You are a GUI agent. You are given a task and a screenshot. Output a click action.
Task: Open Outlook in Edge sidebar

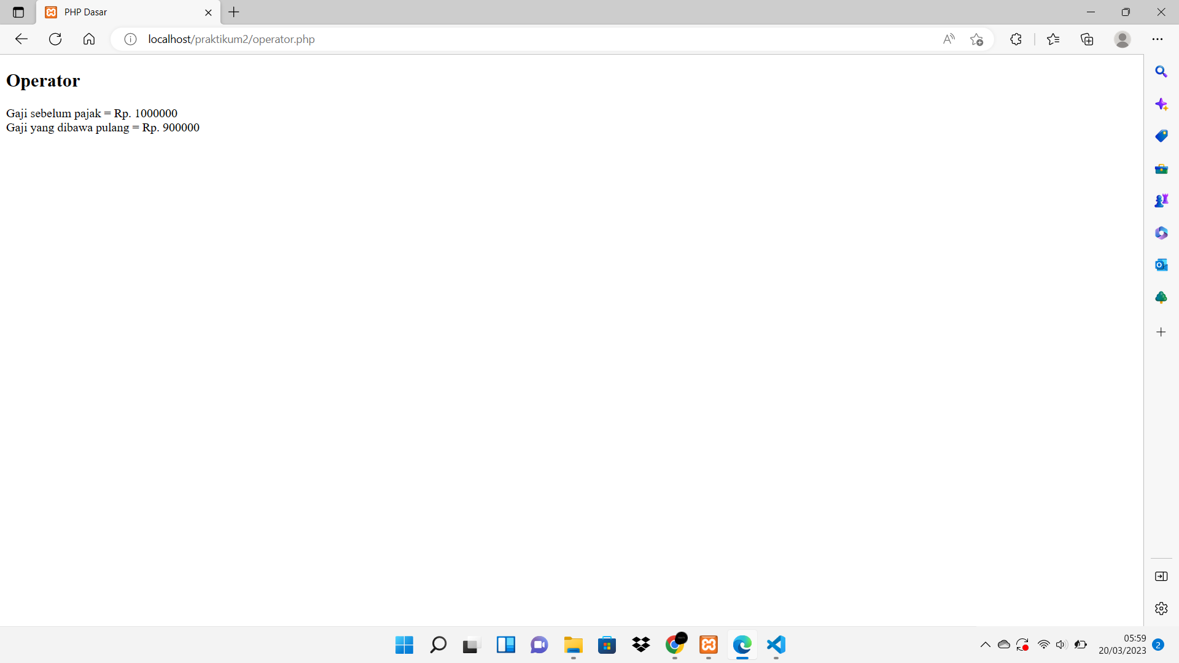[x=1161, y=265]
